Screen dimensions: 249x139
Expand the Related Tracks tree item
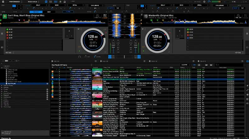tap(2, 86)
